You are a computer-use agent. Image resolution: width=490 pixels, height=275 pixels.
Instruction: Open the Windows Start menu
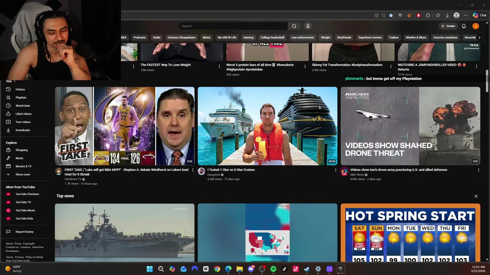pos(150,269)
